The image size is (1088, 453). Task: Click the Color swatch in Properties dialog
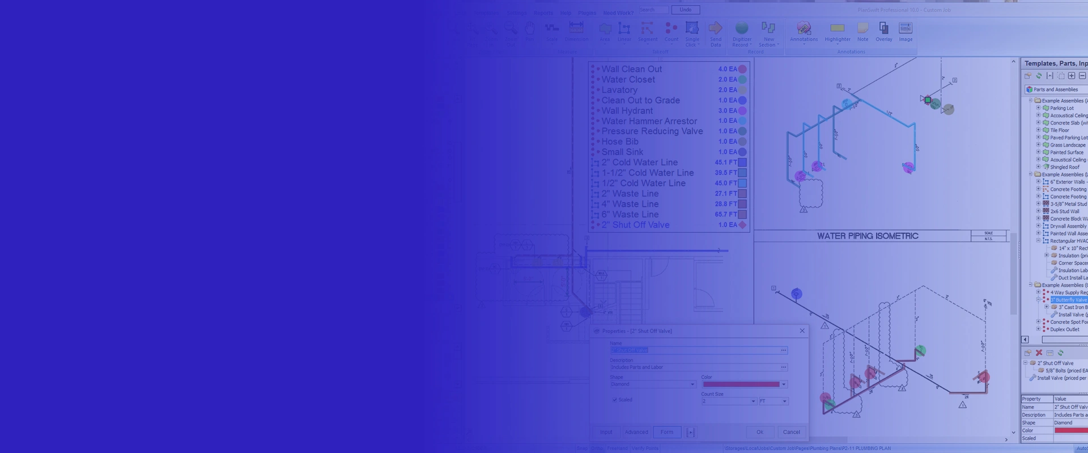(x=741, y=384)
